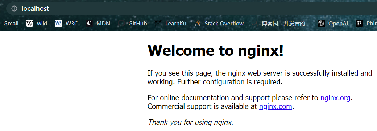Click the W3C bookmark icon
This screenshot has height=131, width=377.
(x=58, y=23)
